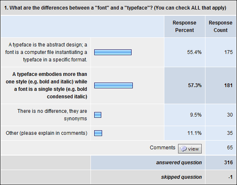Image resolution: width=237 pixels, height=185 pixels.
Task: Select the 55.4% response bar
Action: 113,52
